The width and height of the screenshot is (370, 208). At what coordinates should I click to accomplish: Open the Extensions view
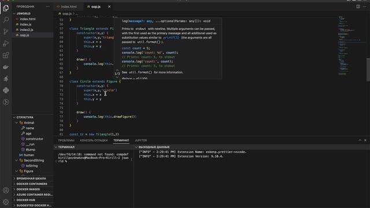coord(6,55)
